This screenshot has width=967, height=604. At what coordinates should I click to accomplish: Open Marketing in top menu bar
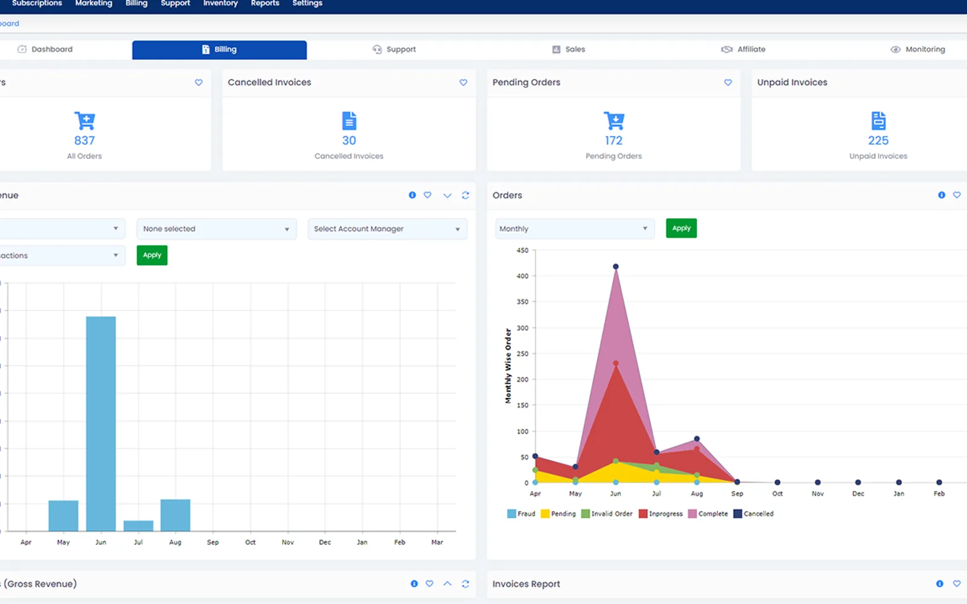[x=94, y=4]
